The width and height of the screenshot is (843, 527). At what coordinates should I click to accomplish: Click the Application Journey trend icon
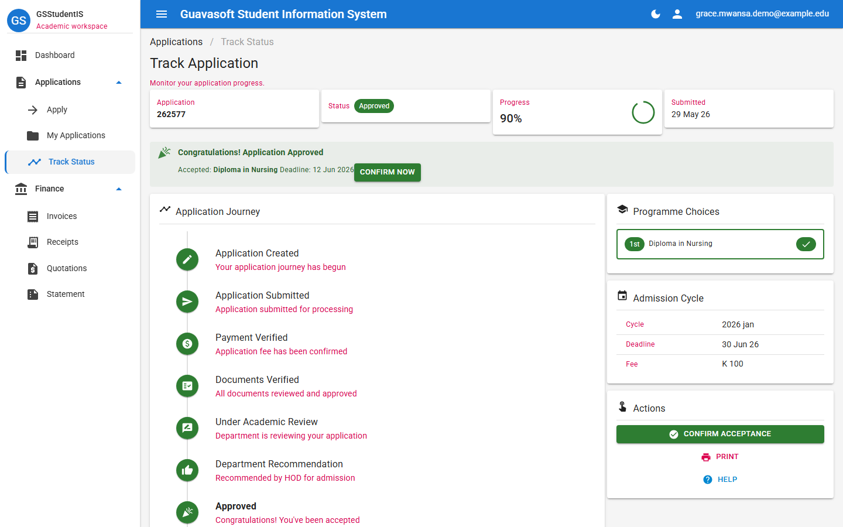click(x=165, y=209)
